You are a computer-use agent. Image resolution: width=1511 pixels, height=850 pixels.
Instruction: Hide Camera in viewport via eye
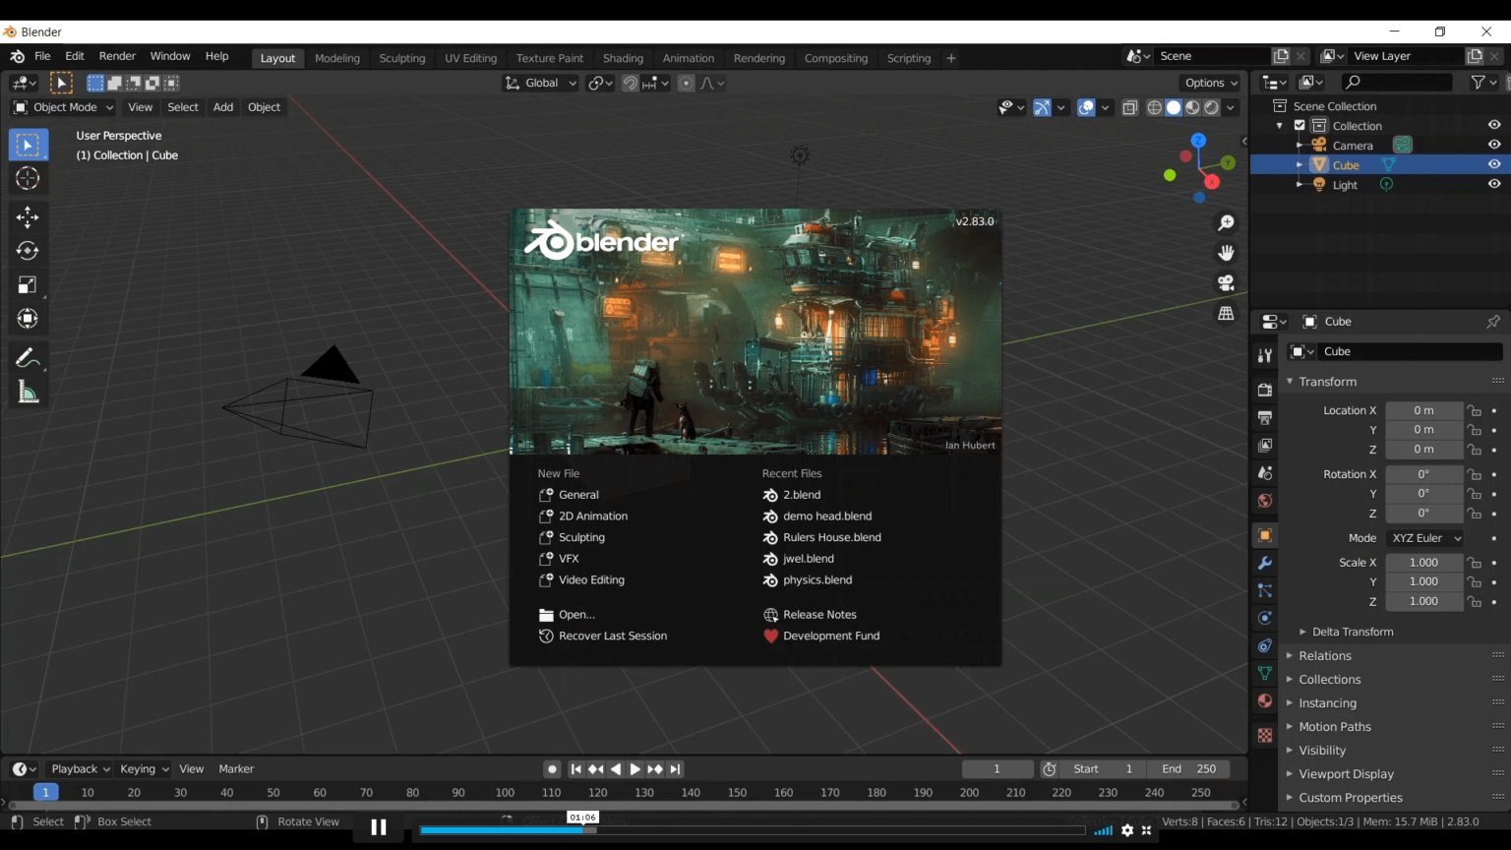[x=1494, y=145]
